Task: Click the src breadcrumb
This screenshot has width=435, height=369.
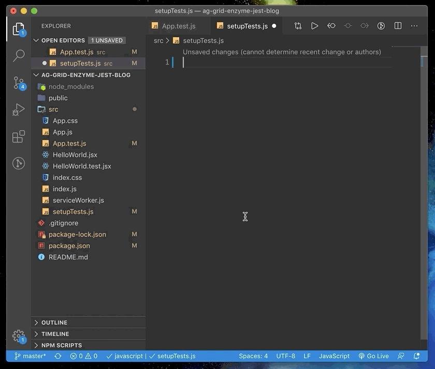Action: coord(158,41)
